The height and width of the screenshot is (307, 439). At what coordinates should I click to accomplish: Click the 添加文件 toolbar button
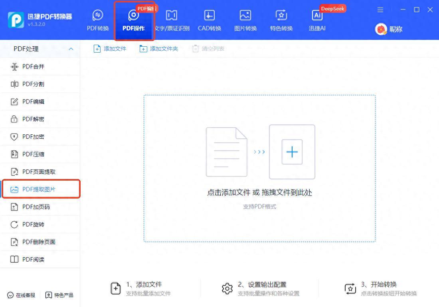[x=110, y=49]
